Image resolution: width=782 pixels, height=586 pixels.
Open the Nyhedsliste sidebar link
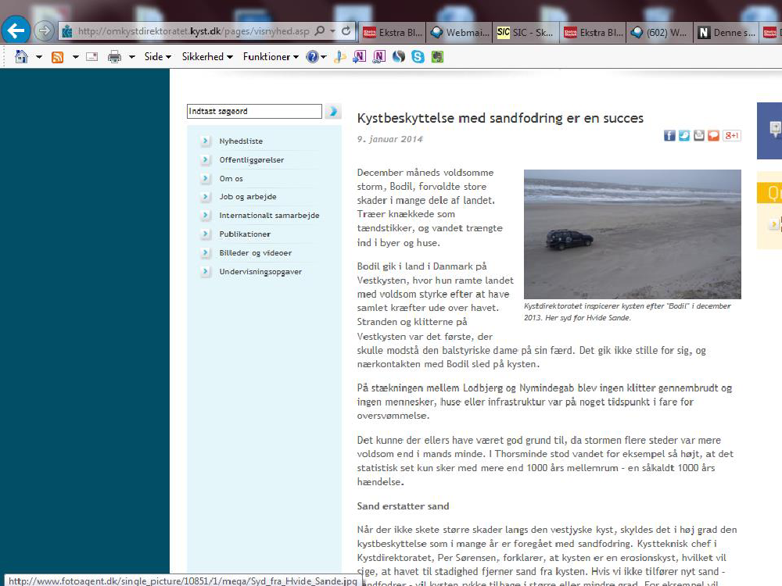[x=241, y=141]
